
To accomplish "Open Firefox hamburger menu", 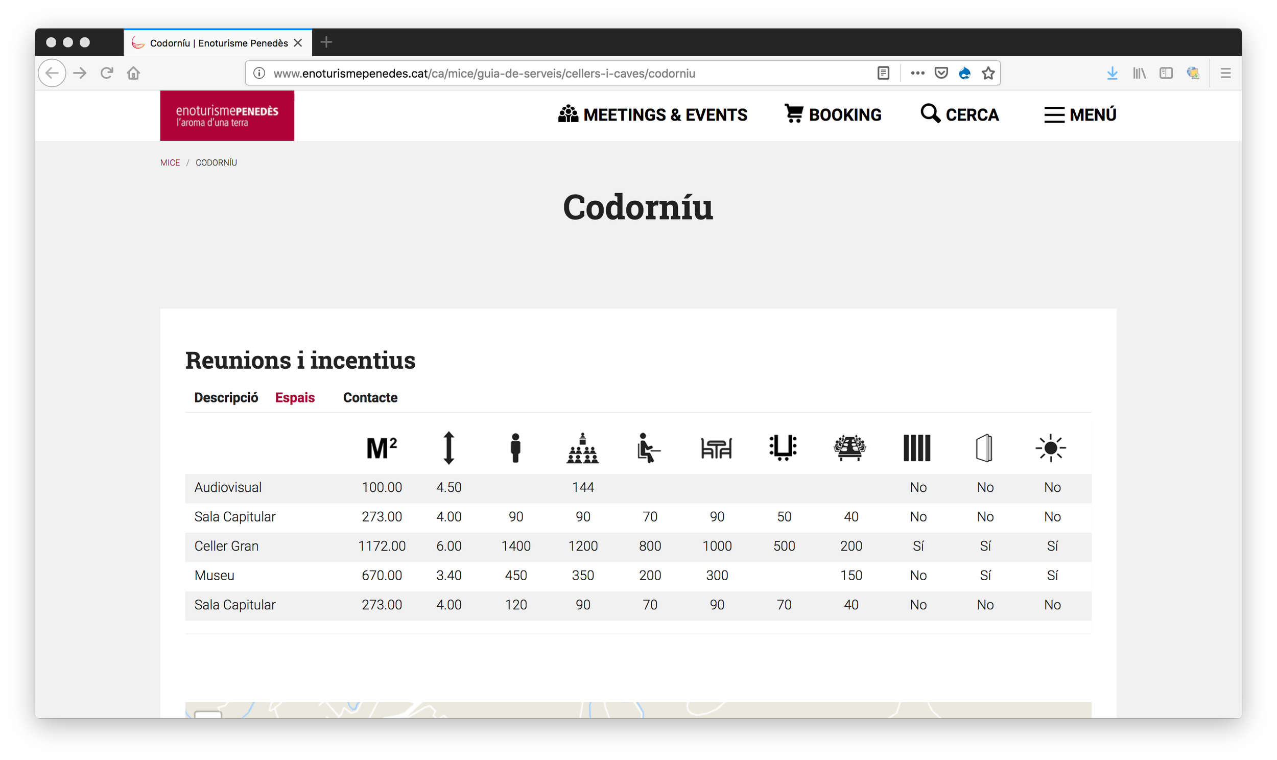I will (1225, 73).
